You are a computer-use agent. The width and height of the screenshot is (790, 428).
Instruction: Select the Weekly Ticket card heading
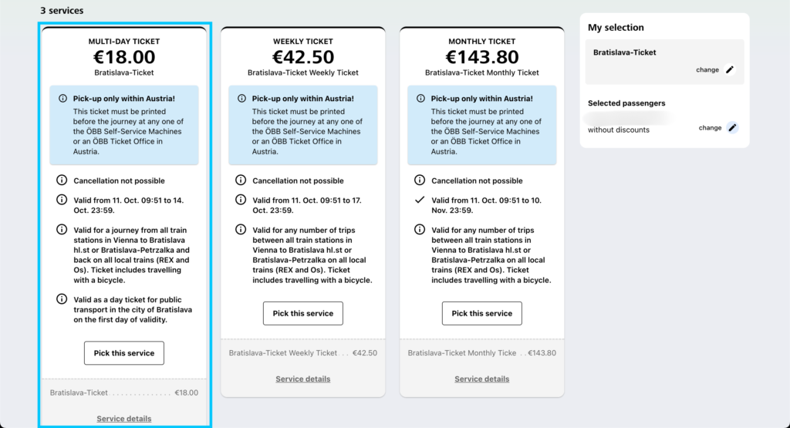click(x=303, y=41)
